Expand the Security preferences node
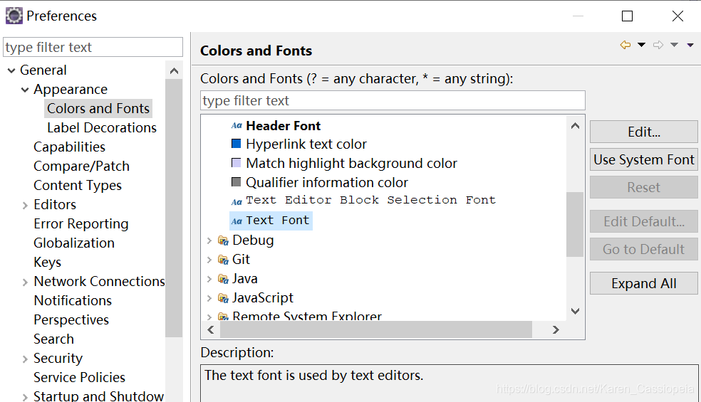 tap(26, 359)
